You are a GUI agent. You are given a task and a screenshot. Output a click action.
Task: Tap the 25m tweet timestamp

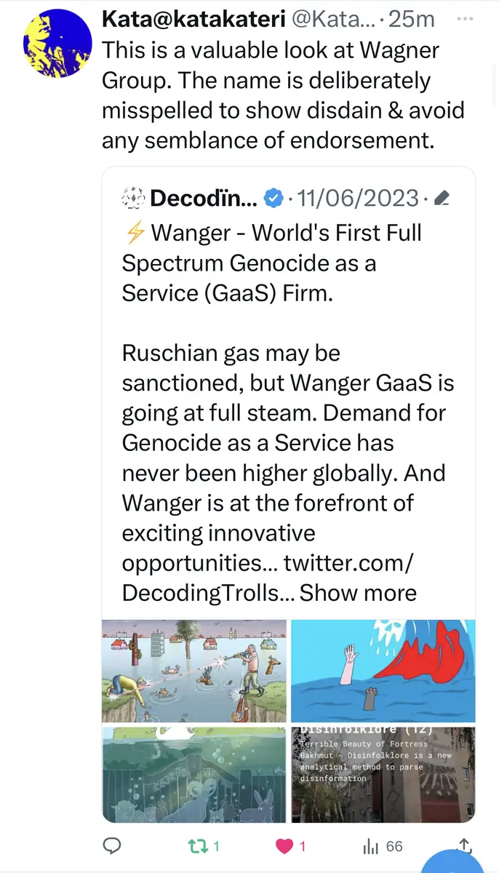411,20
